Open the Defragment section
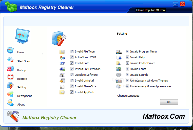 (25, 96)
